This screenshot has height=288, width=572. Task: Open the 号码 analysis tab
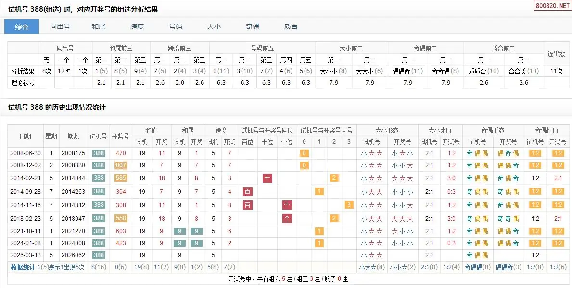[x=176, y=26]
